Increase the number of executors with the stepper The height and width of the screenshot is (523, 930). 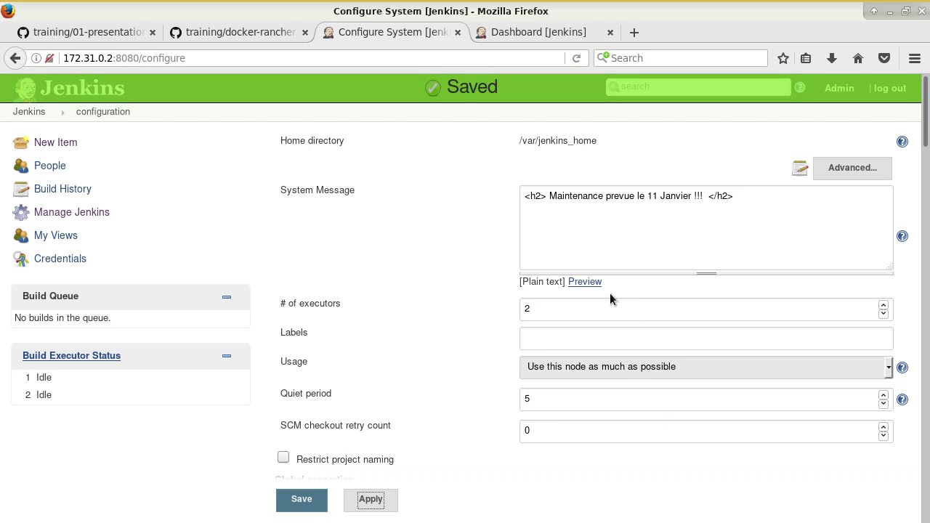(883, 305)
